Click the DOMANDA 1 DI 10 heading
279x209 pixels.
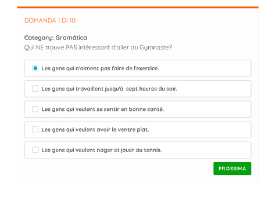point(50,20)
